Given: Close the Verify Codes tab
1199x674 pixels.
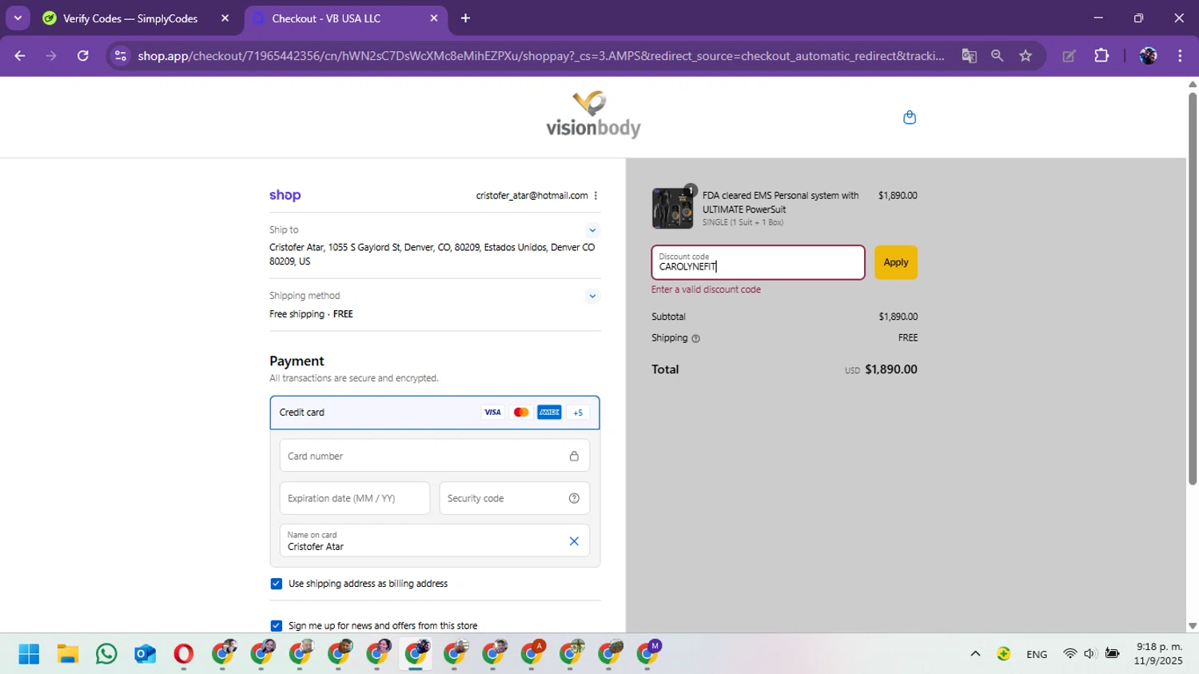Looking at the screenshot, I should [x=225, y=18].
